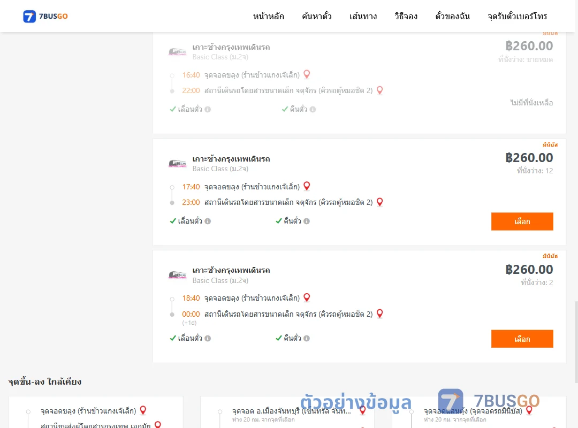578x428 pixels.
Task: Click the 23:00 arrival time
Action: pyautogui.click(x=191, y=202)
